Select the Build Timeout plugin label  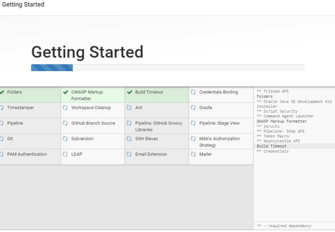149,92
